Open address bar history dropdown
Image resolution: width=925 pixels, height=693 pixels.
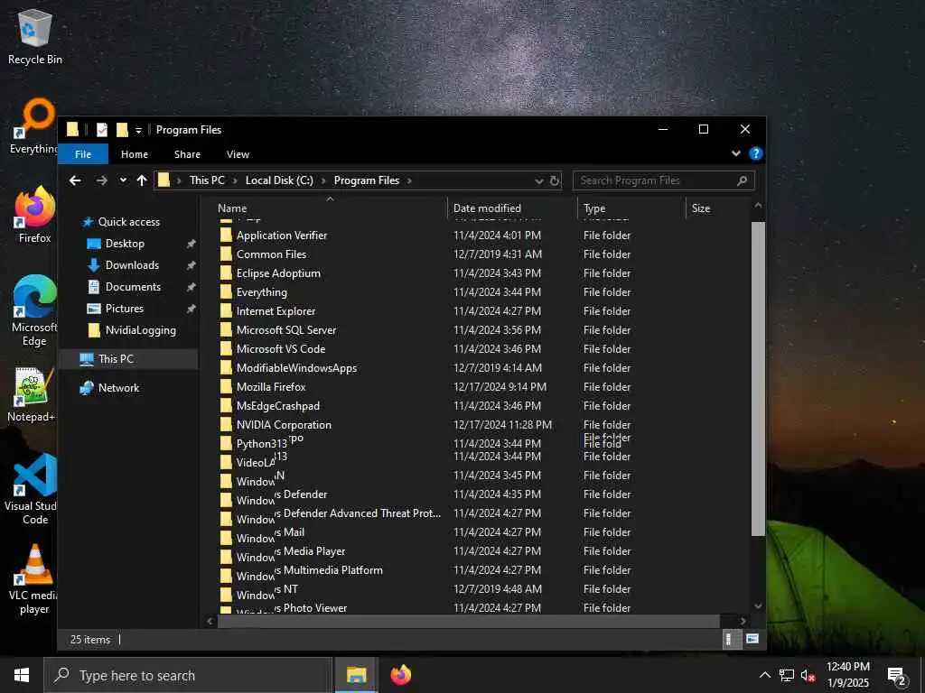pyautogui.click(x=538, y=180)
